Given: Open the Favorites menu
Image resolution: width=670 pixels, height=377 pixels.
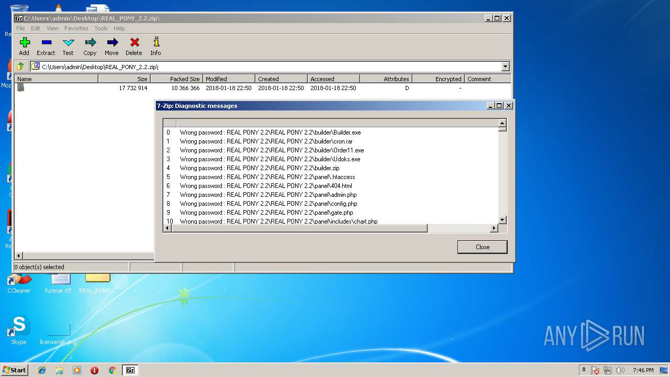Looking at the screenshot, I should click(76, 28).
